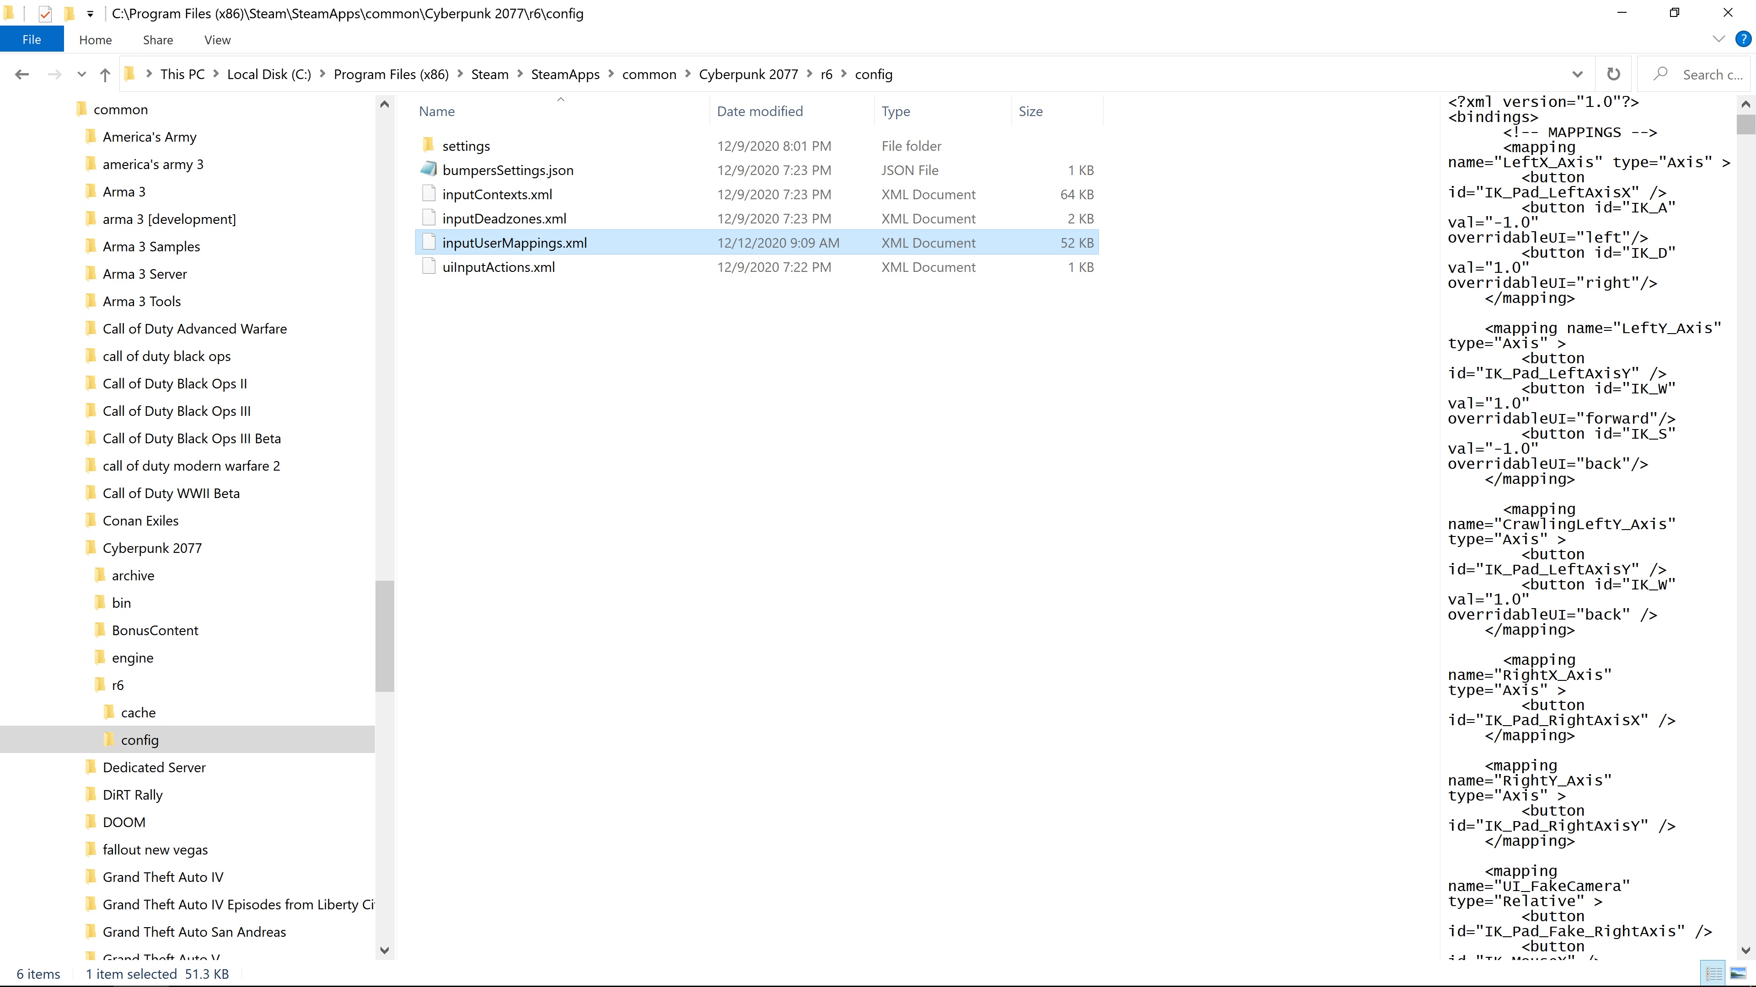Click the Properties quick access icon
Image resolution: width=1756 pixels, height=987 pixels.
pos(45,14)
